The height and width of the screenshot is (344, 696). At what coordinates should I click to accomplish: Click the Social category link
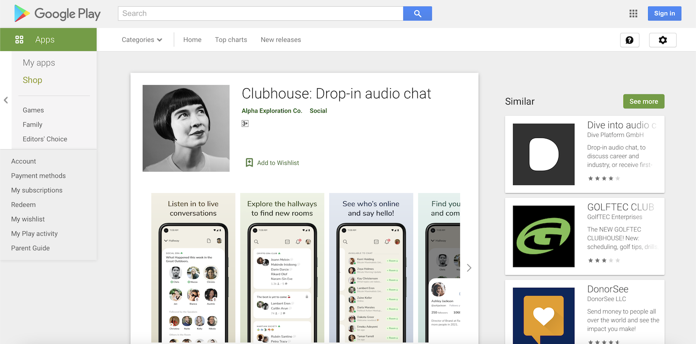click(319, 110)
